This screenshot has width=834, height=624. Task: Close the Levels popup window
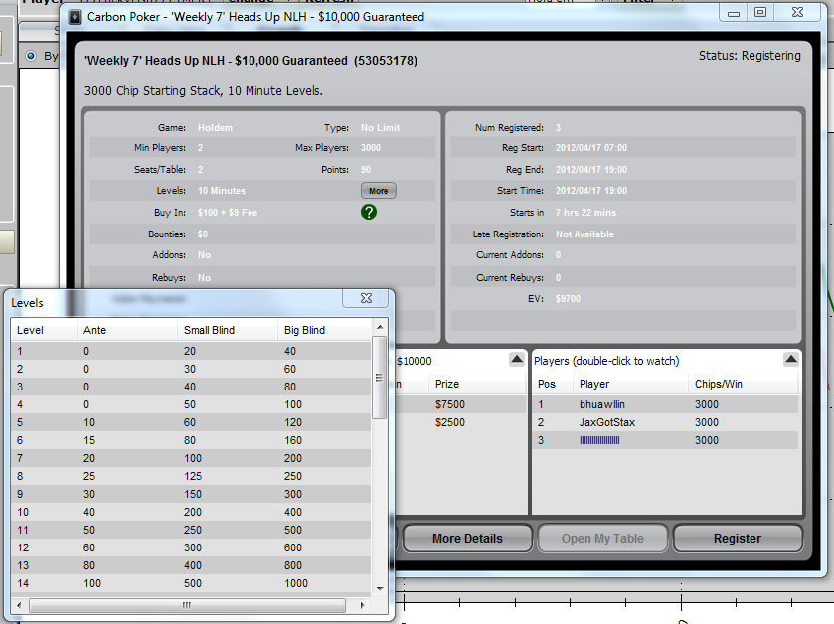click(367, 298)
